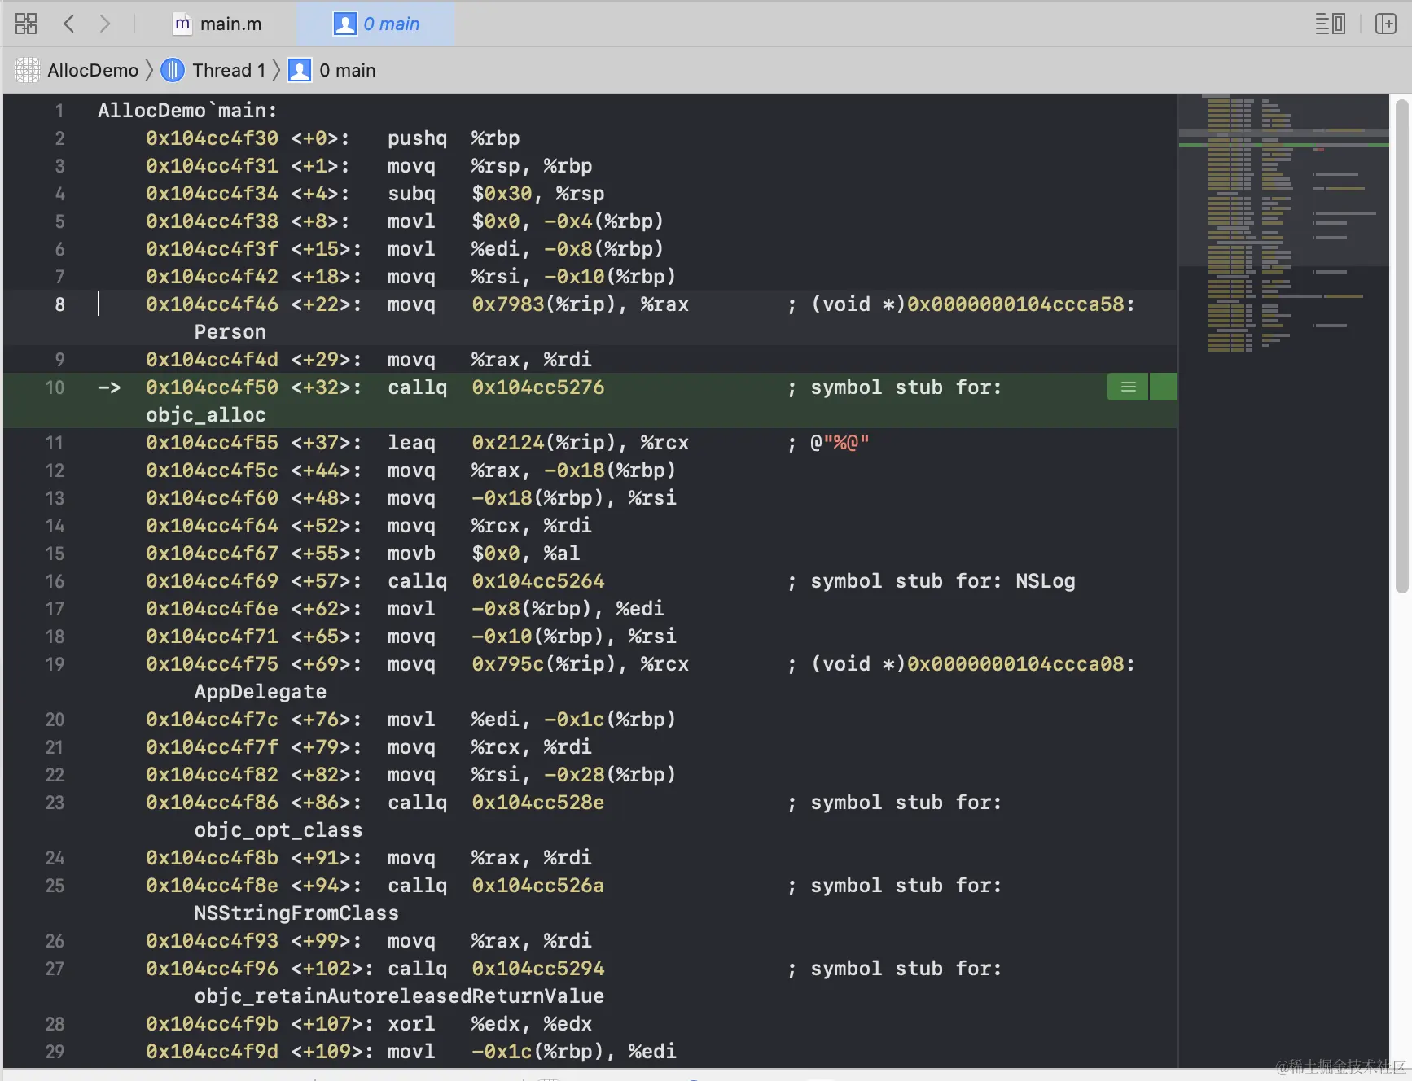This screenshot has width=1412, height=1081.
Task: Click the stack frame icon beside 0 main
Action: (x=300, y=70)
